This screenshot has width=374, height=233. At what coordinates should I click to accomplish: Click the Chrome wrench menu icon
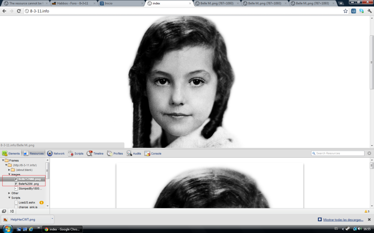click(x=369, y=11)
